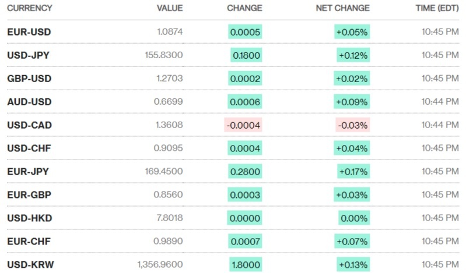466x273 pixels.
Task: Click the EUR-GBP link
Action: click(x=29, y=195)
